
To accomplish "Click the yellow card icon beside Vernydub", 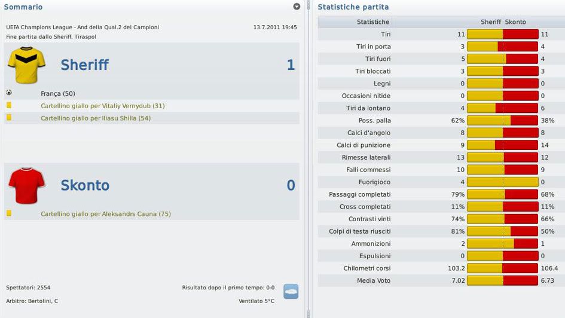I will pyautogui.click(x=9, y=105).
